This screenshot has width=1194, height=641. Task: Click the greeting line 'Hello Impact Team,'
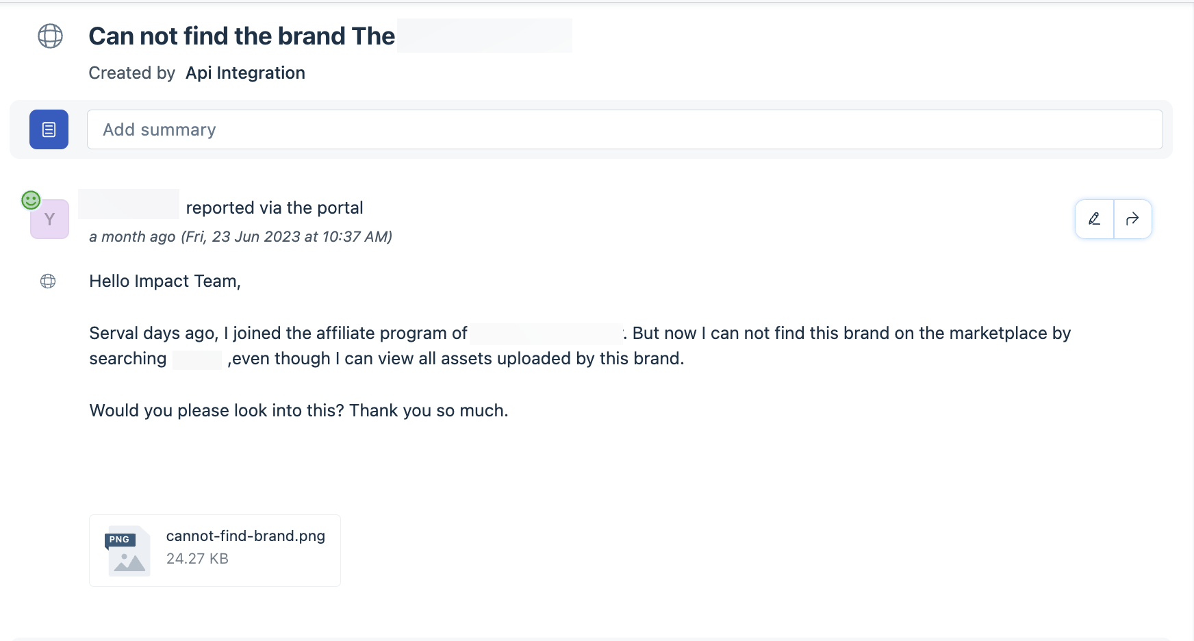point(164,281)
